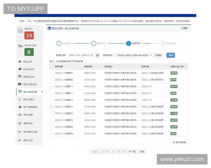Click the first step check circle
Image resolution: width=211 pixels, height=168 pixels.
click(x=59, y=43)
